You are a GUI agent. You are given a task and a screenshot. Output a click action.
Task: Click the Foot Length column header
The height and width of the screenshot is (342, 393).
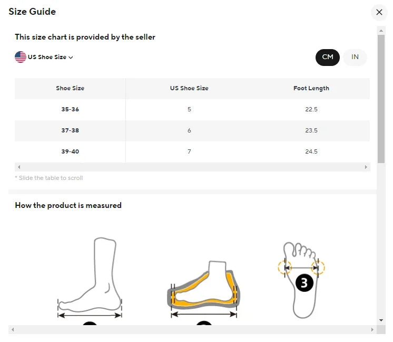tap(311, 88)
